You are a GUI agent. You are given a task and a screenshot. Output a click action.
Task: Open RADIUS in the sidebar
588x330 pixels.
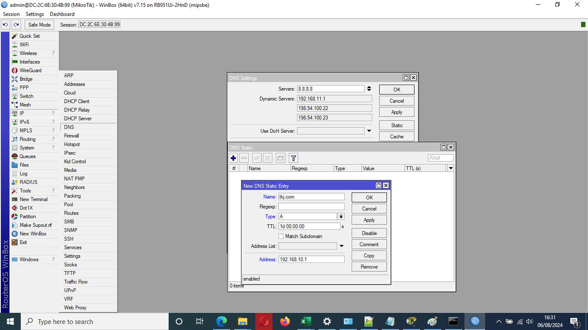click(x=34, y=182)
